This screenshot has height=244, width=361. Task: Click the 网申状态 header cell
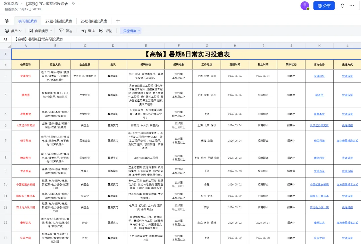(291, 65)
